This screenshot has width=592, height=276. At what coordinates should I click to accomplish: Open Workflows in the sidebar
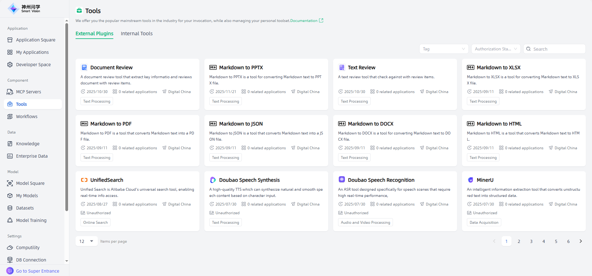coord(27,117)
